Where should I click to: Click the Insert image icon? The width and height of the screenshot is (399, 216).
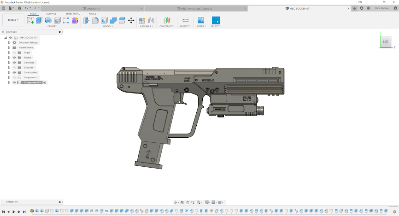pos(200,20)
